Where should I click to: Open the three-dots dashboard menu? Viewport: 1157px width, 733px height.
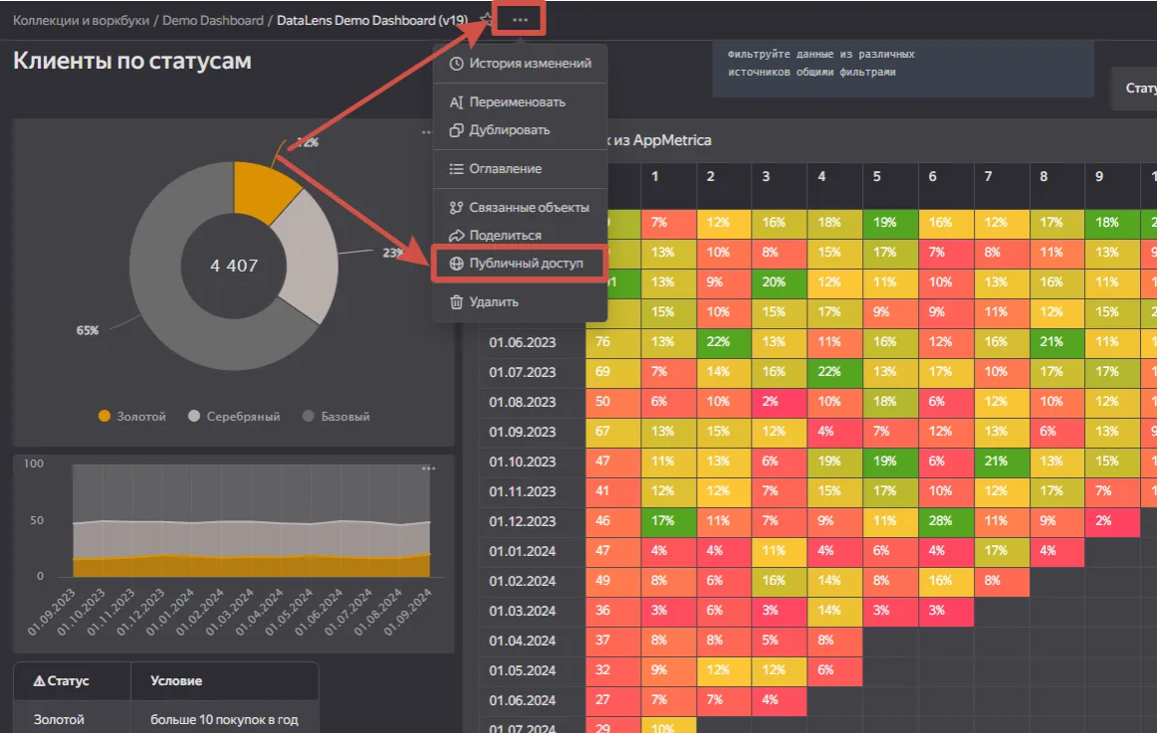(x=520, y=20)
